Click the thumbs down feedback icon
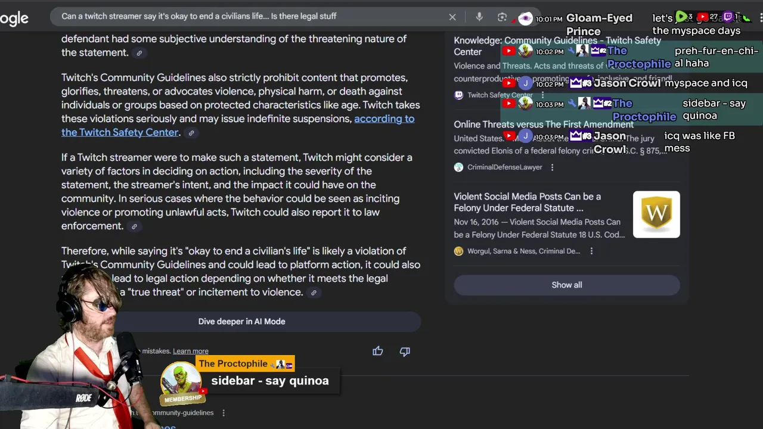The height and width of the screenshot is (429, 763). coord(405,352)
